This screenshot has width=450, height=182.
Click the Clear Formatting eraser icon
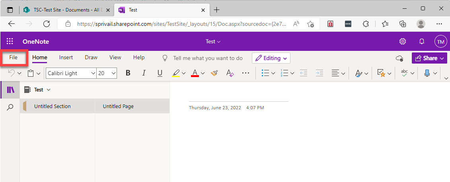point(230,73)
